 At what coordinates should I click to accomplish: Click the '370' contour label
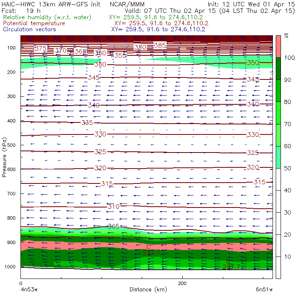(61, 51)
